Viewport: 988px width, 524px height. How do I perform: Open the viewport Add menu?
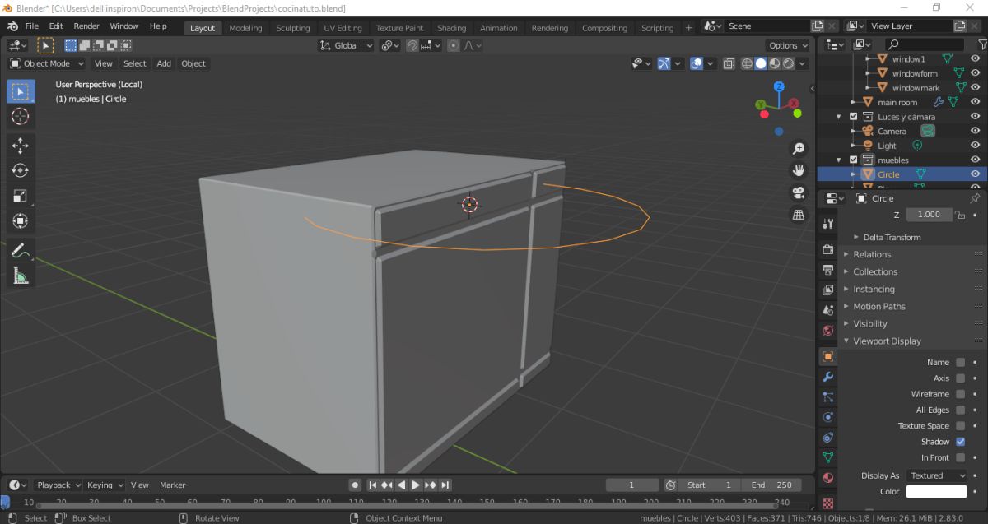point(164,63)
